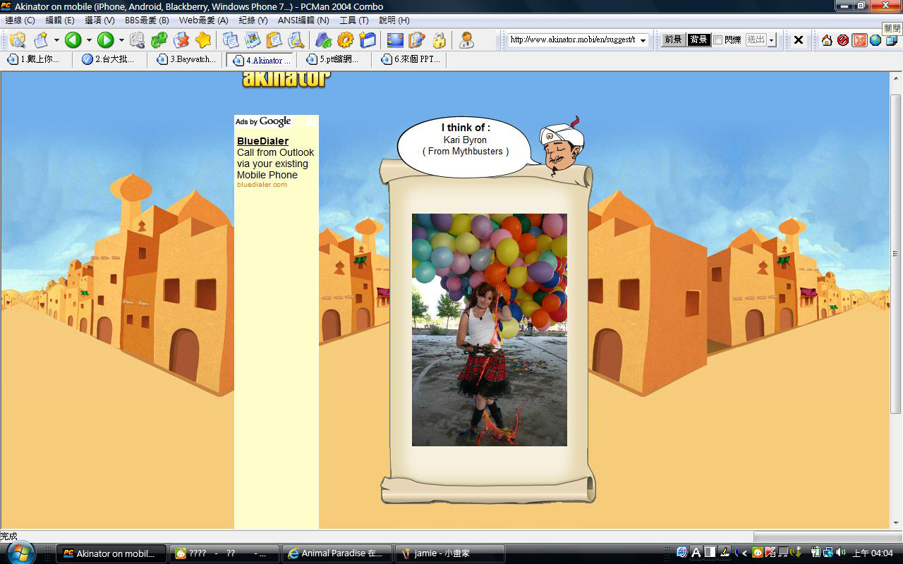903x564 pixels.
Task: Open the 編輯 (E) menu
Action: tap(60, 20)
